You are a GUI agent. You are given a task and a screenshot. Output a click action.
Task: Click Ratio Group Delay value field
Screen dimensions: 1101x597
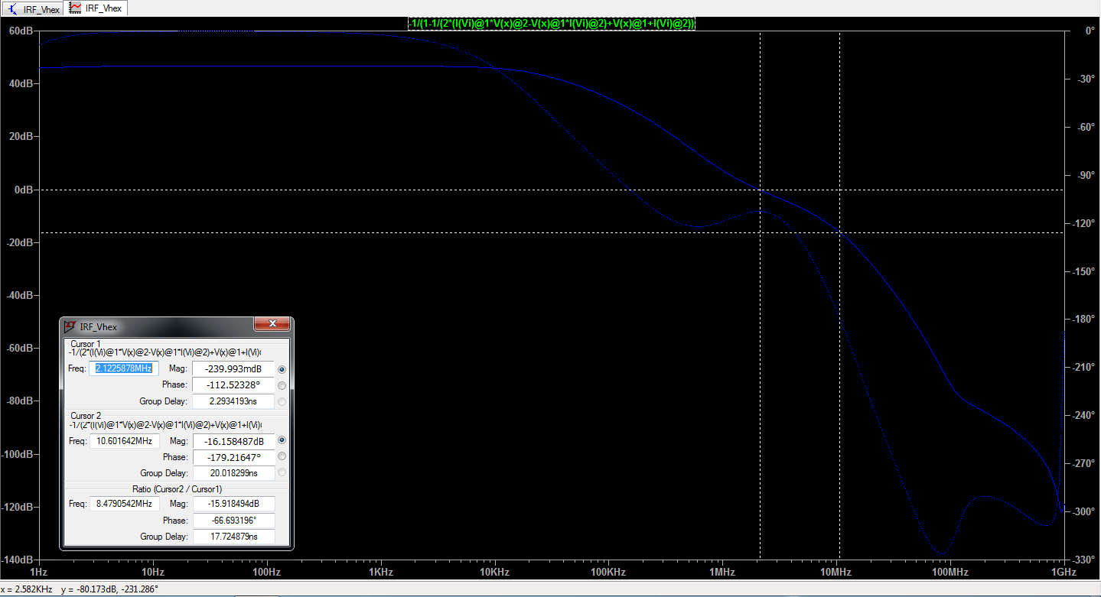coord(233,537)
